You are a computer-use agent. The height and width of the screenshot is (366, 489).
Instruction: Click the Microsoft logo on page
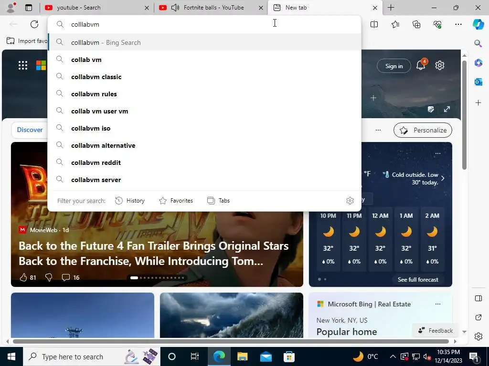coord(41,65)
